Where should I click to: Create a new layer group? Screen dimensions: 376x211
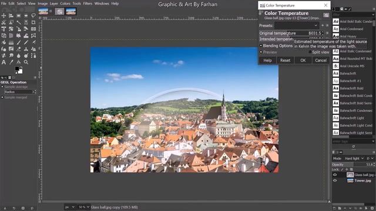coord(340,209)
